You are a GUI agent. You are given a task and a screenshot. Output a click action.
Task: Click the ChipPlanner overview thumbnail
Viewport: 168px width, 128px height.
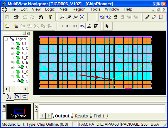pyautogui.click(x=19, y=112)
